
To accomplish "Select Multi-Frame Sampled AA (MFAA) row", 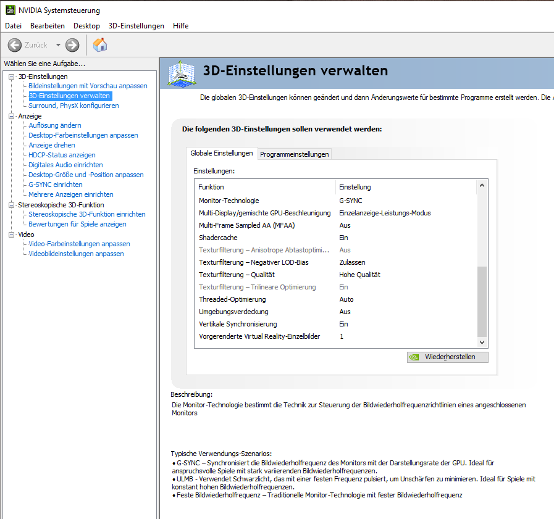I will [335, 225].
